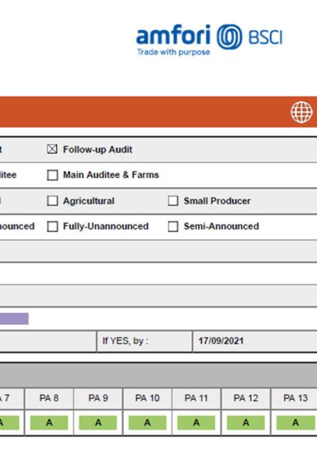Select the Fully-Unannounced checkbox
Screen dimensions: 317x449
tap(52, 226)
